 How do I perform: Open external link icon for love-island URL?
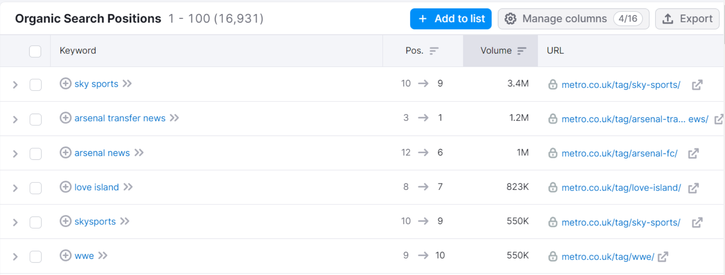pos(693,188)
